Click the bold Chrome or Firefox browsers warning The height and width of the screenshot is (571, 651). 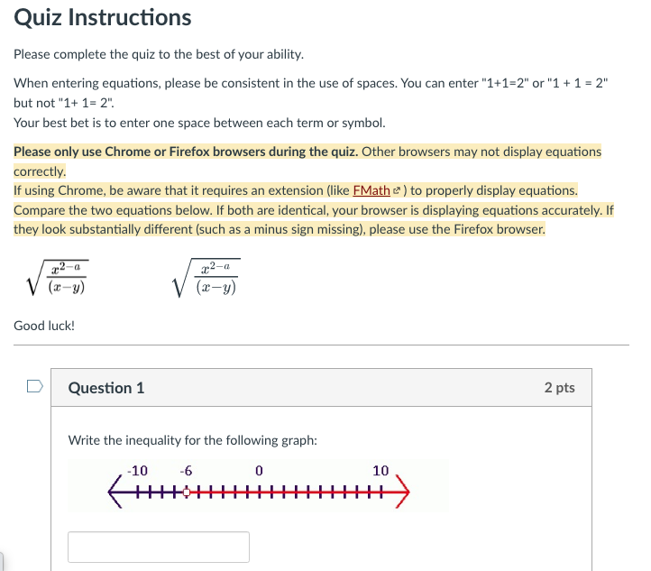(186, 152)
